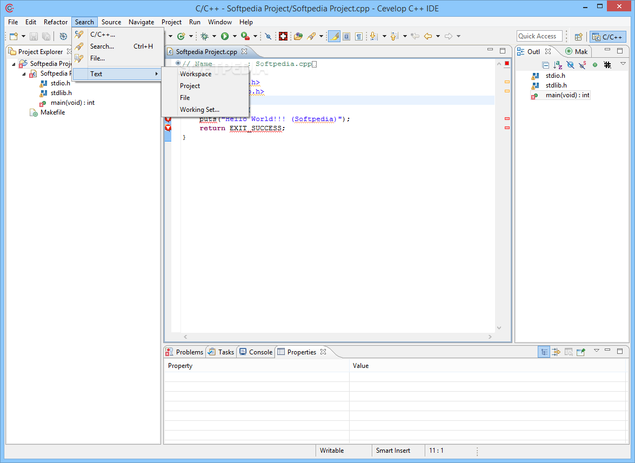
Task: Click the Open Element folder icon
Action: (298, 36)
